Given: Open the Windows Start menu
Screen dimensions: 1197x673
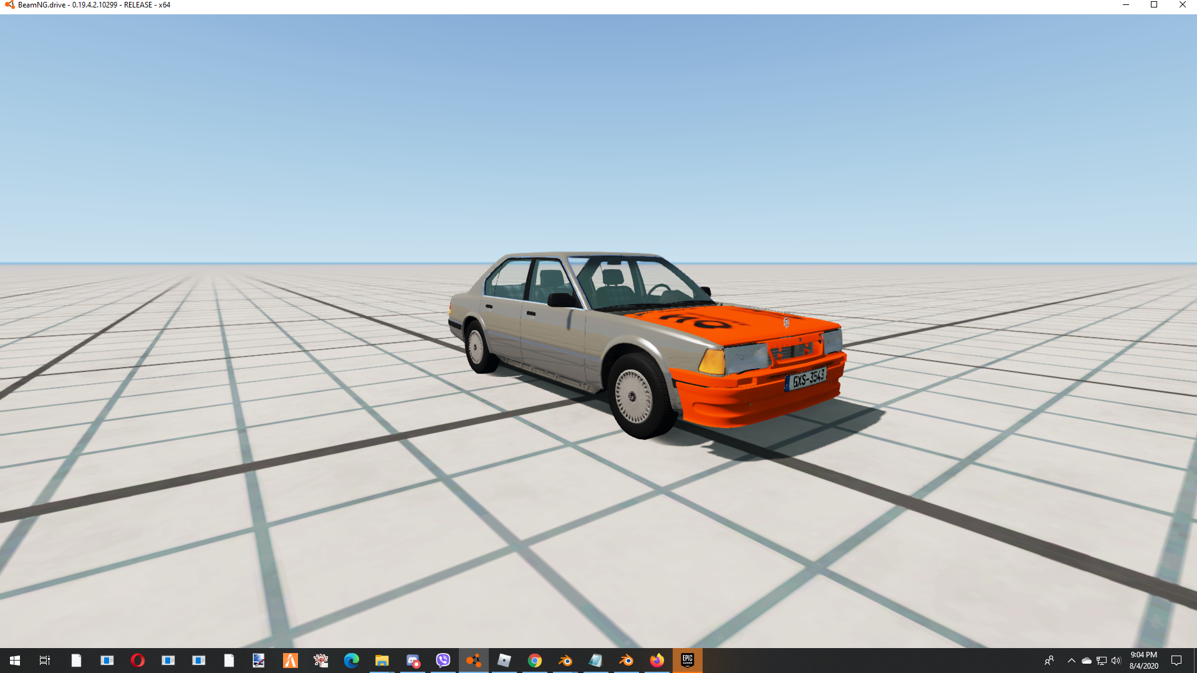Looking at the screenshot, I should coord(15,661).
